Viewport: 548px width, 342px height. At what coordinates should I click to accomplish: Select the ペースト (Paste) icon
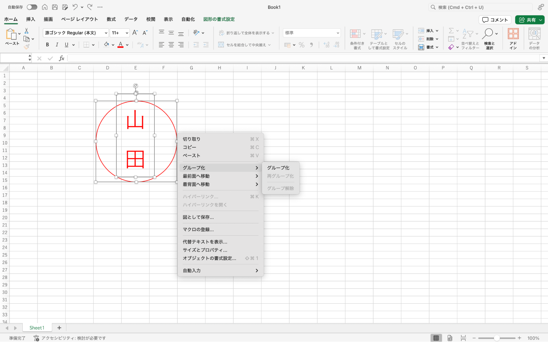(x=12, y=37)
